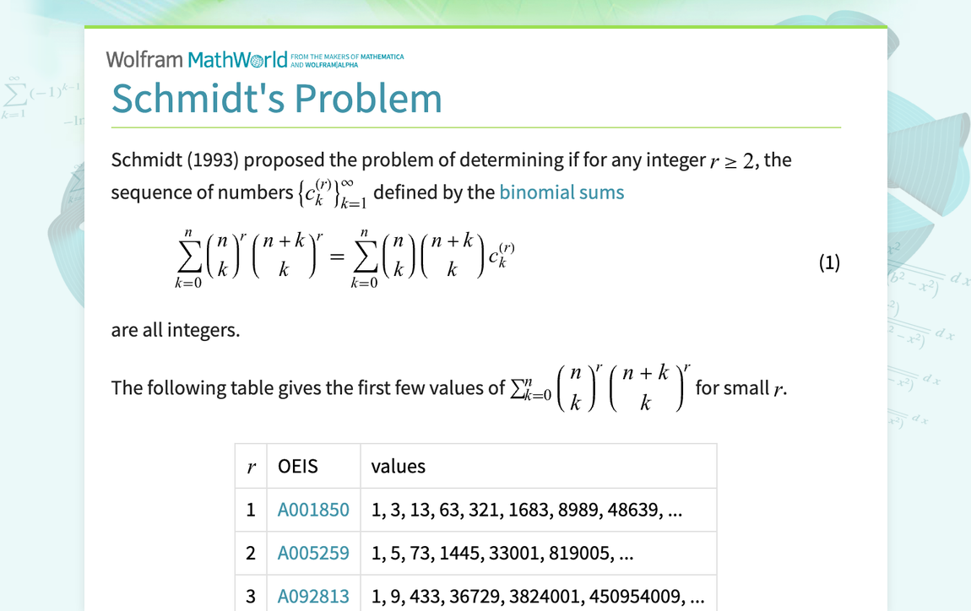Open OEIS sequence A005259
The width and height of the screenshot is (971, 611).
click(312, 553)
